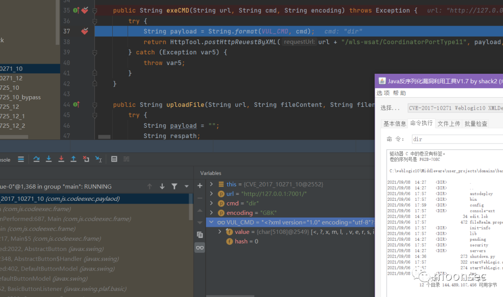The image size is (503, 297).
Task: Collapse the exeCMD method fold on line 35
Action: (x=95, y=11)
